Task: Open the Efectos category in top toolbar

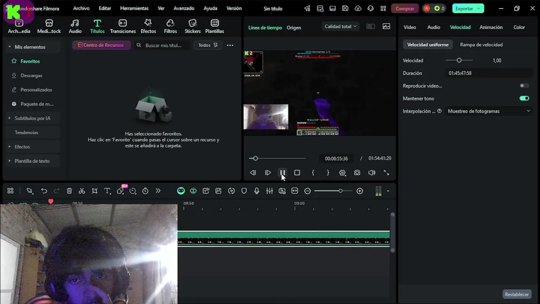Action: click(148, 26)
